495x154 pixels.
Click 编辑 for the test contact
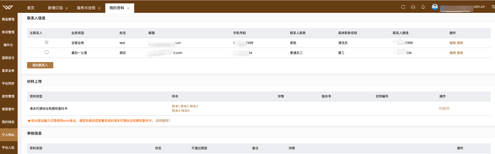click(452, 43)
